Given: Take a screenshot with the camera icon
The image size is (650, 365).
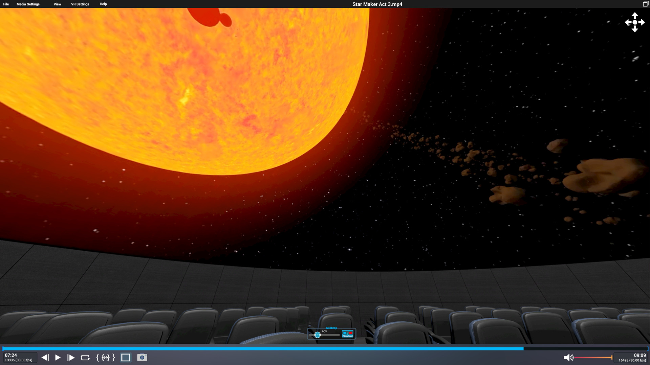Looking at the screenshot, I should click(142, 358).
